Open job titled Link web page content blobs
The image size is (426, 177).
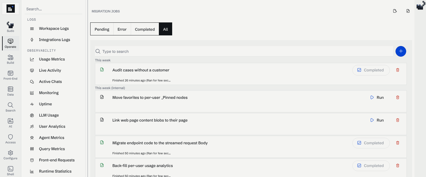point(150,120)
